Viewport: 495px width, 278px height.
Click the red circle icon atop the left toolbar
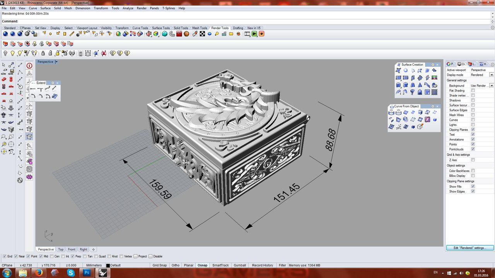[x=29, y=66]
